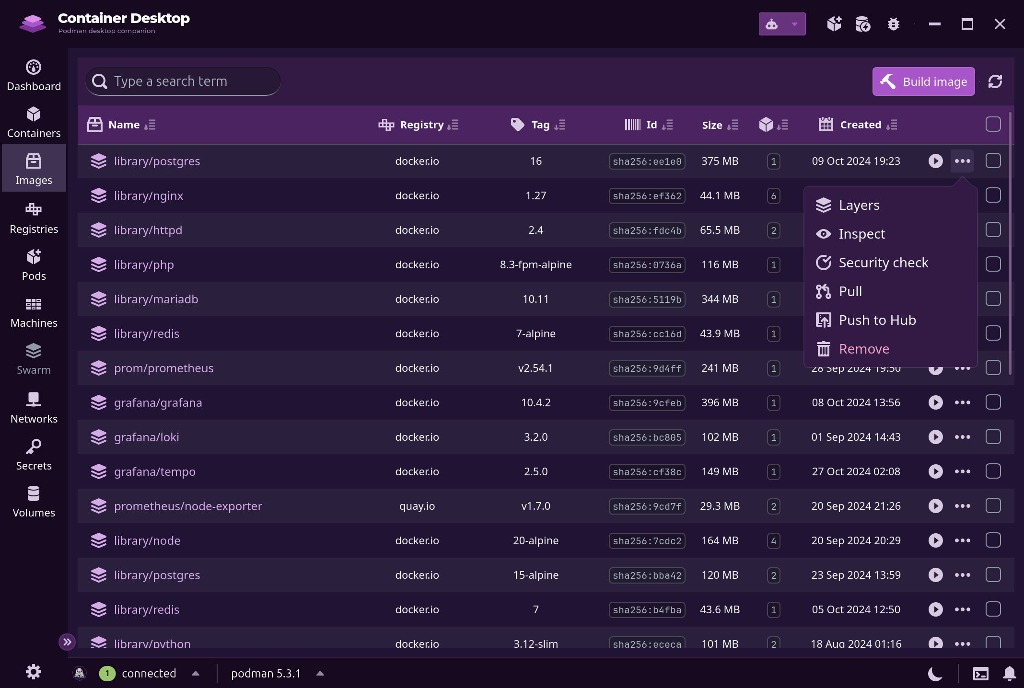Check the grafana/grafana row checkbox
Image resolution: width=1024 pixels, height=688 pixels.
coord(993,402)
